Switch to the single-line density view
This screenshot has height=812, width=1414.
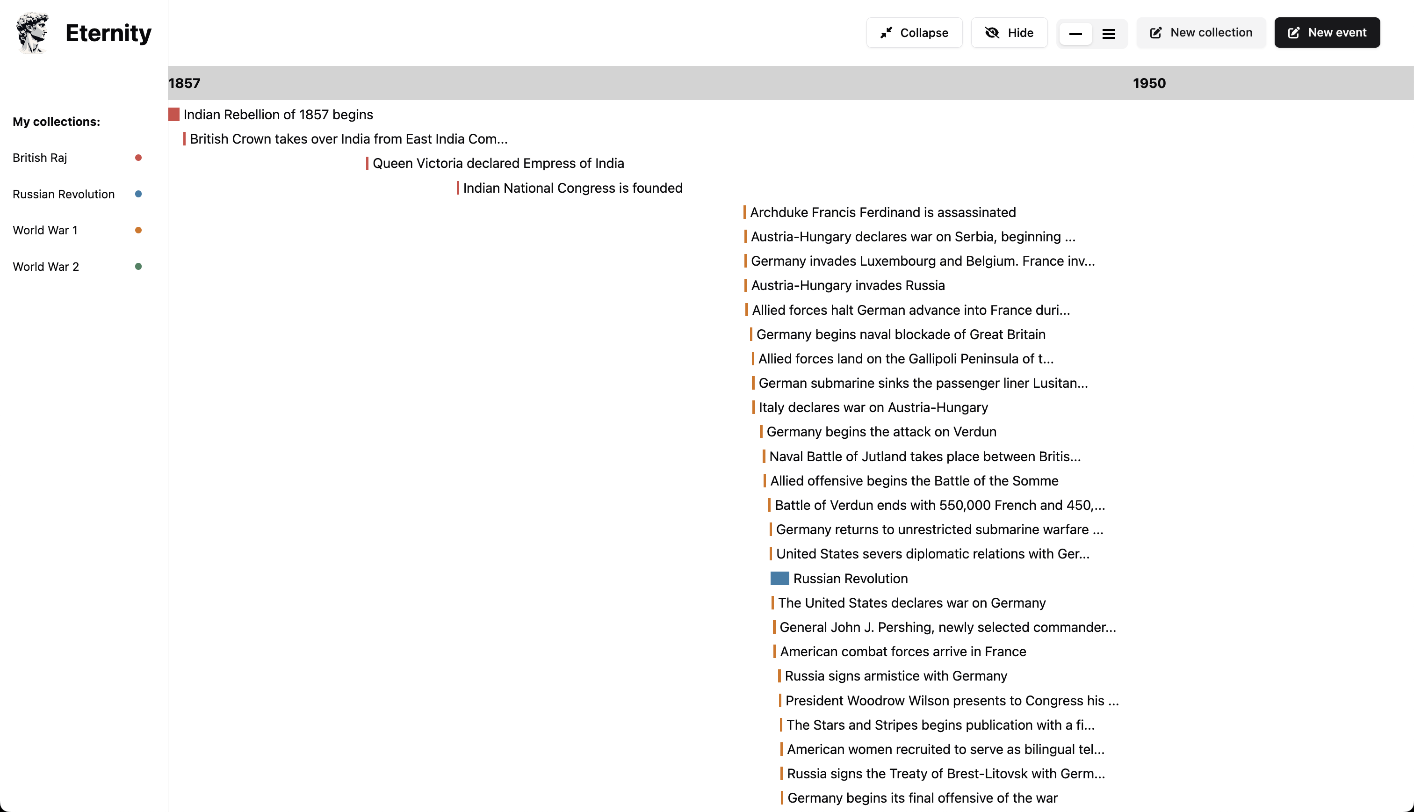1075,34
